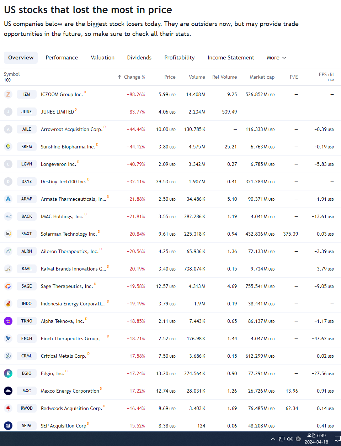Click the Alpha Teknova logo icon
This screenshot has height=446, width=341.
coord(8,321)
